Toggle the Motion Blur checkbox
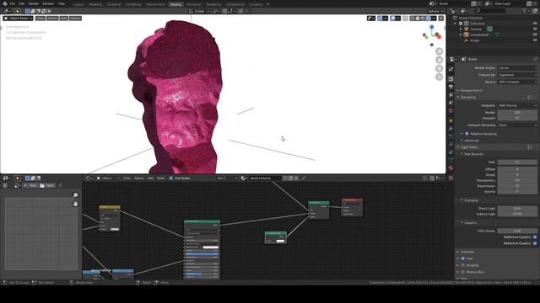 click(x=463, y=272)
